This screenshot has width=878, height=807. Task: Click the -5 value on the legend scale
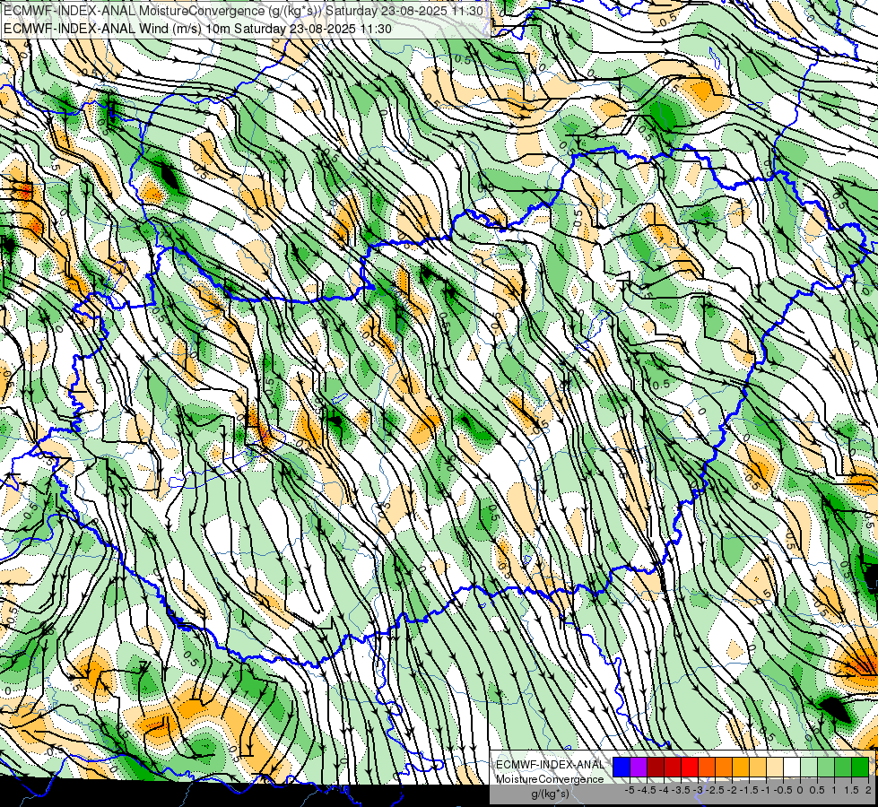(630, 790)
